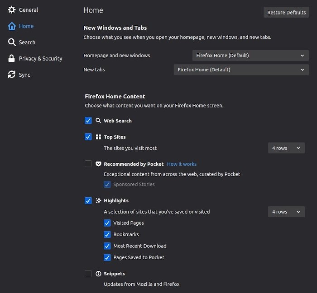Uncheck the Visited Pages checkbox
Image resolution: width=317 pixels, height=293 pixels.
click(x=107, y=223)
